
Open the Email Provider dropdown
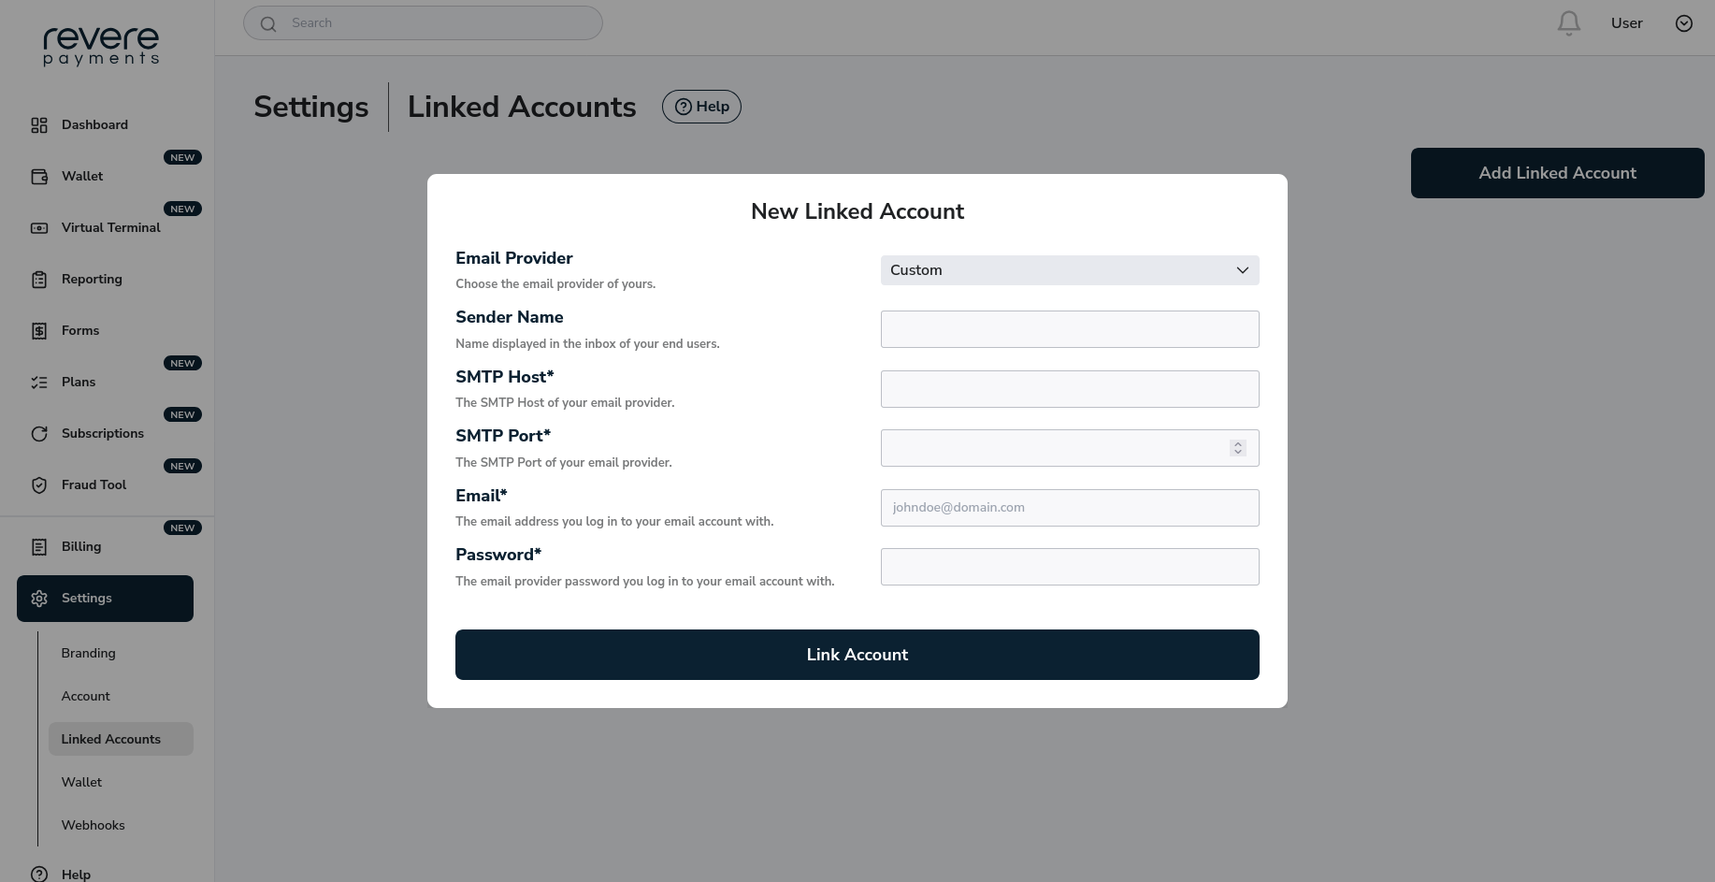tap(1069, 270)
